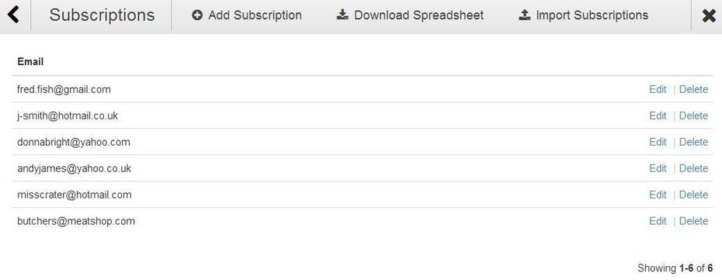
Task: Go back using the left chevron arrow
Action: [14, 15]
